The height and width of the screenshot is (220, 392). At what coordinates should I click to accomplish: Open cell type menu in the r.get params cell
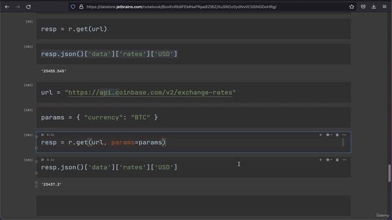coord(329,134)
